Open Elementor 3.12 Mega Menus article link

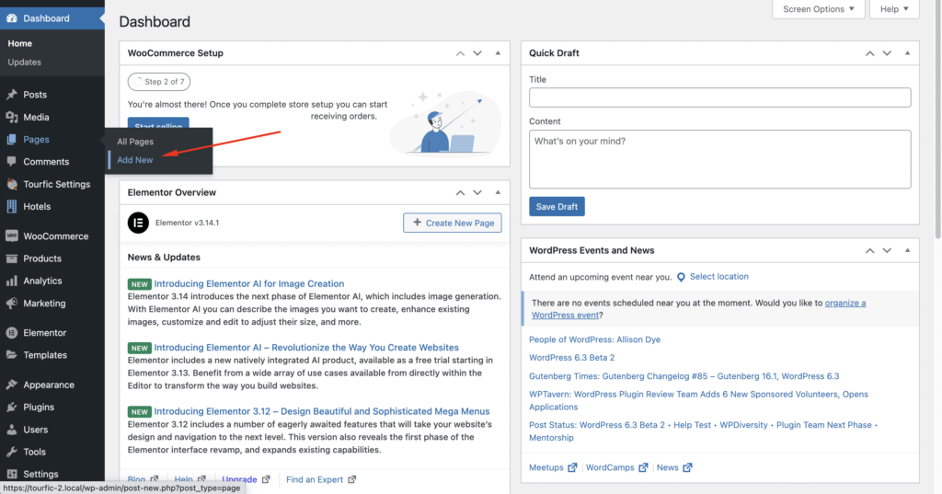click(x=322, y=411)
